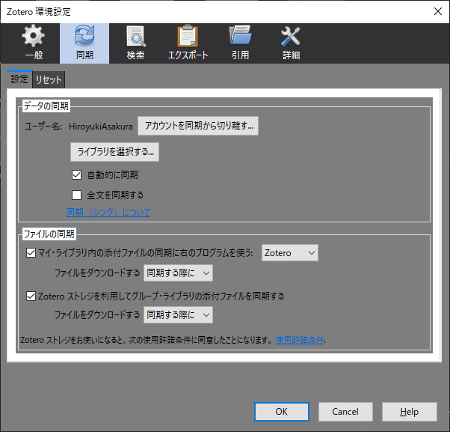This screenshot has width=450, height=432.
Task: Open the 詳細 tools pane
Action: (291, 43)
